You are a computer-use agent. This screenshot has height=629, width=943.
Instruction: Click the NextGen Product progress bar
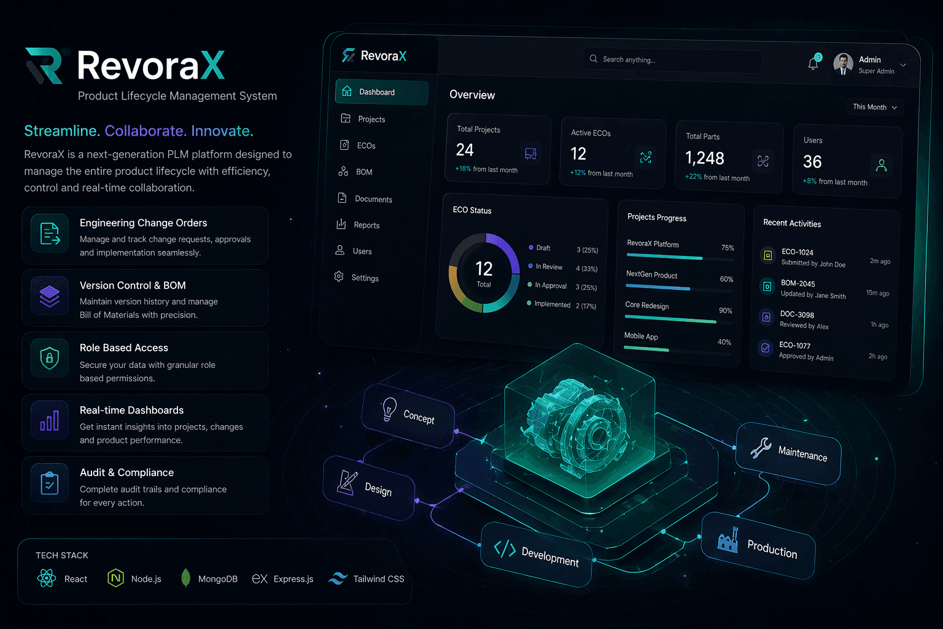click(x=678, y=287)
